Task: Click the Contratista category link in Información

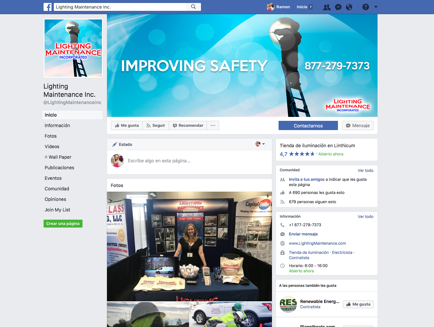Action: pyautogui.click(x=299, y=258)
